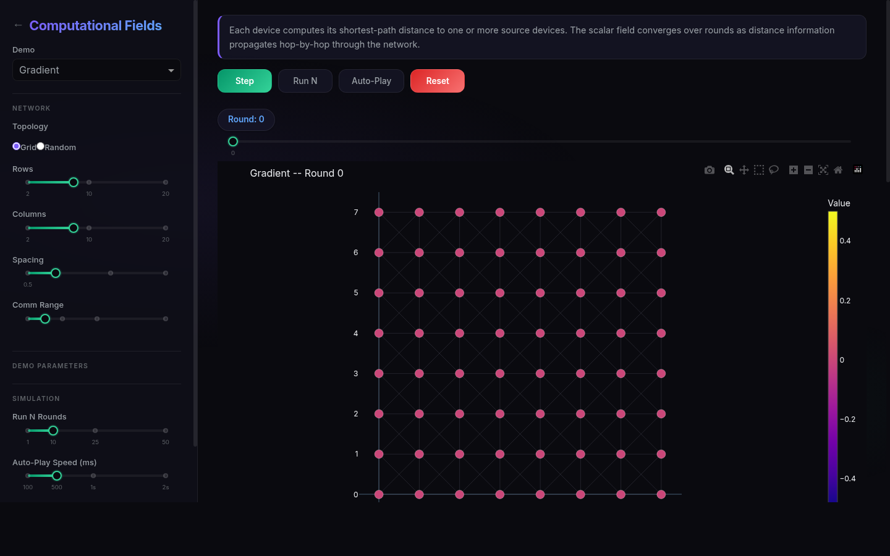Activate Box Select tool in plot

759,170
